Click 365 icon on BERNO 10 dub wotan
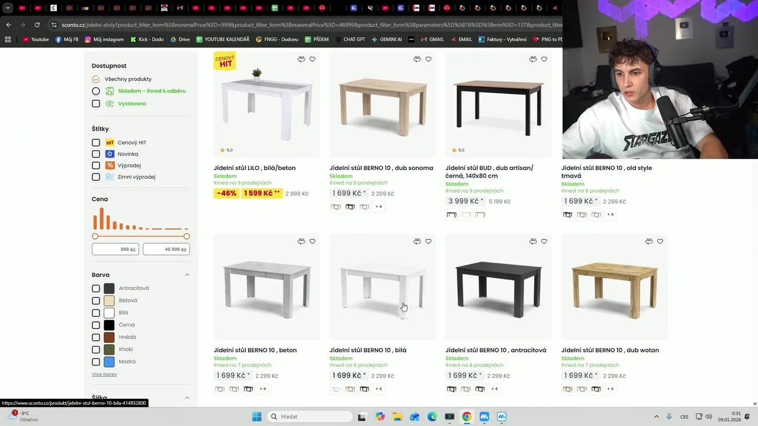This screenshot has height=426, width=758. tap(648, 241)
